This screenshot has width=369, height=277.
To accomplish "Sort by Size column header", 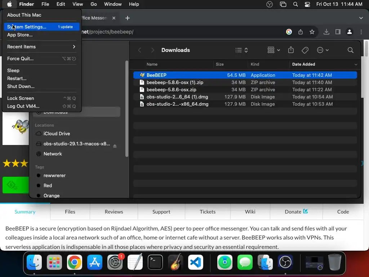I will 219,64.
